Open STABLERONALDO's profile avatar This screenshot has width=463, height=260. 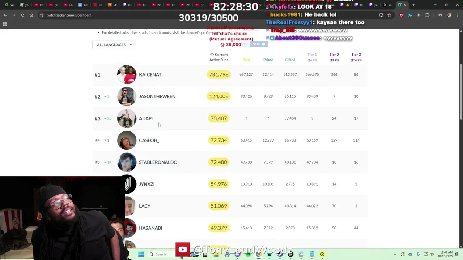tap(127, 162)
